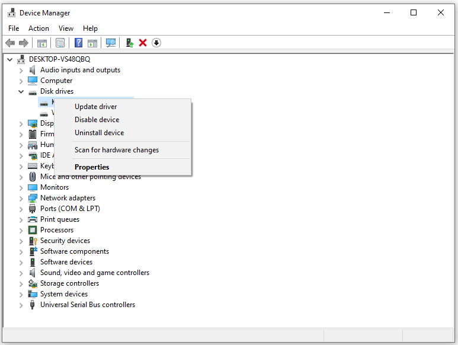This screenshot has width=458, height=345.
Task: Open Properties from the context menu
Action: [x=92, y=167]
